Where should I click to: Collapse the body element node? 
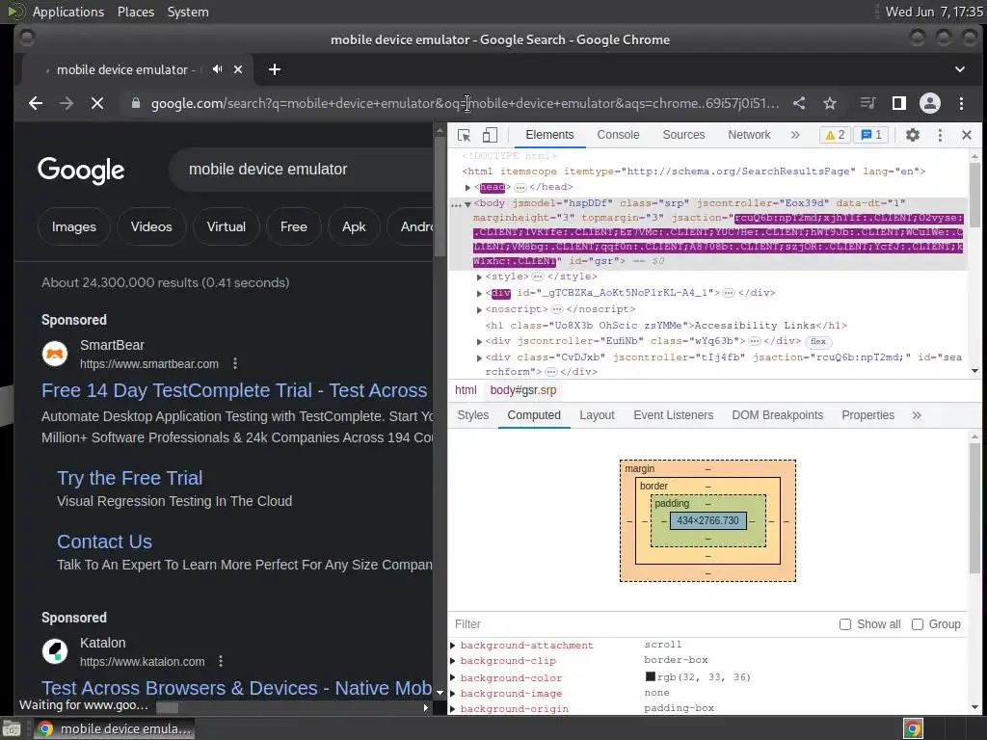(x=467, y=204)
